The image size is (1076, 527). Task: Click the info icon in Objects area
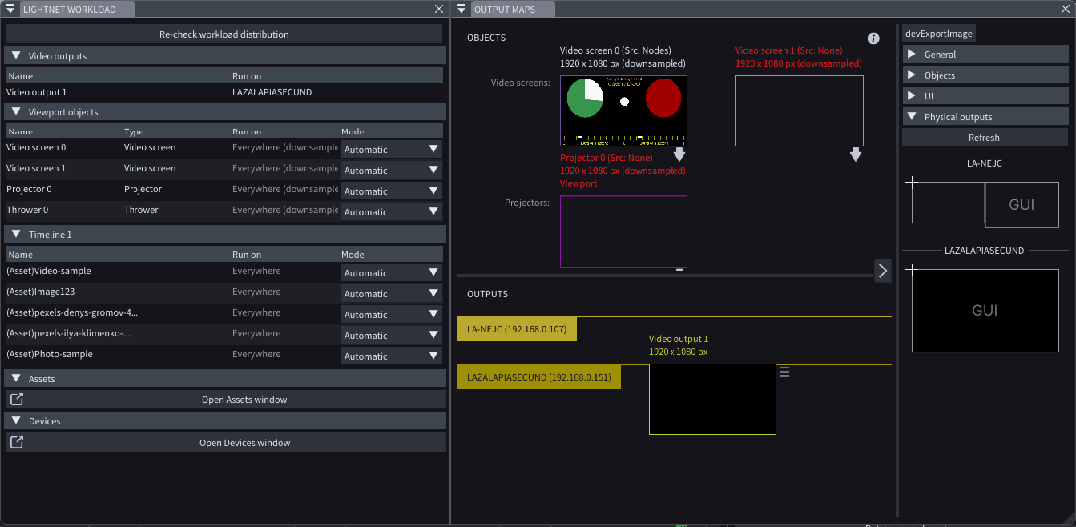874,39
